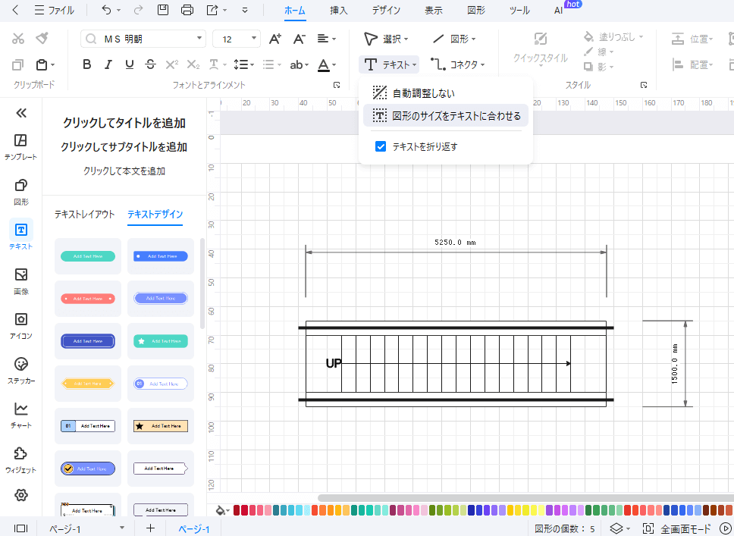The height and width of the screenshot is (536, 734).
Task: Toggle underline formatting
Action: pos(130,64)
